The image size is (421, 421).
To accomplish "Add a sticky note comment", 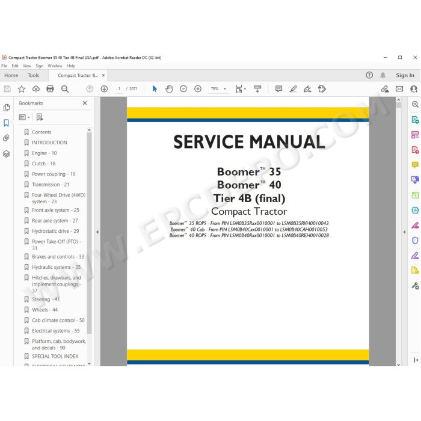I will (278, 89).
